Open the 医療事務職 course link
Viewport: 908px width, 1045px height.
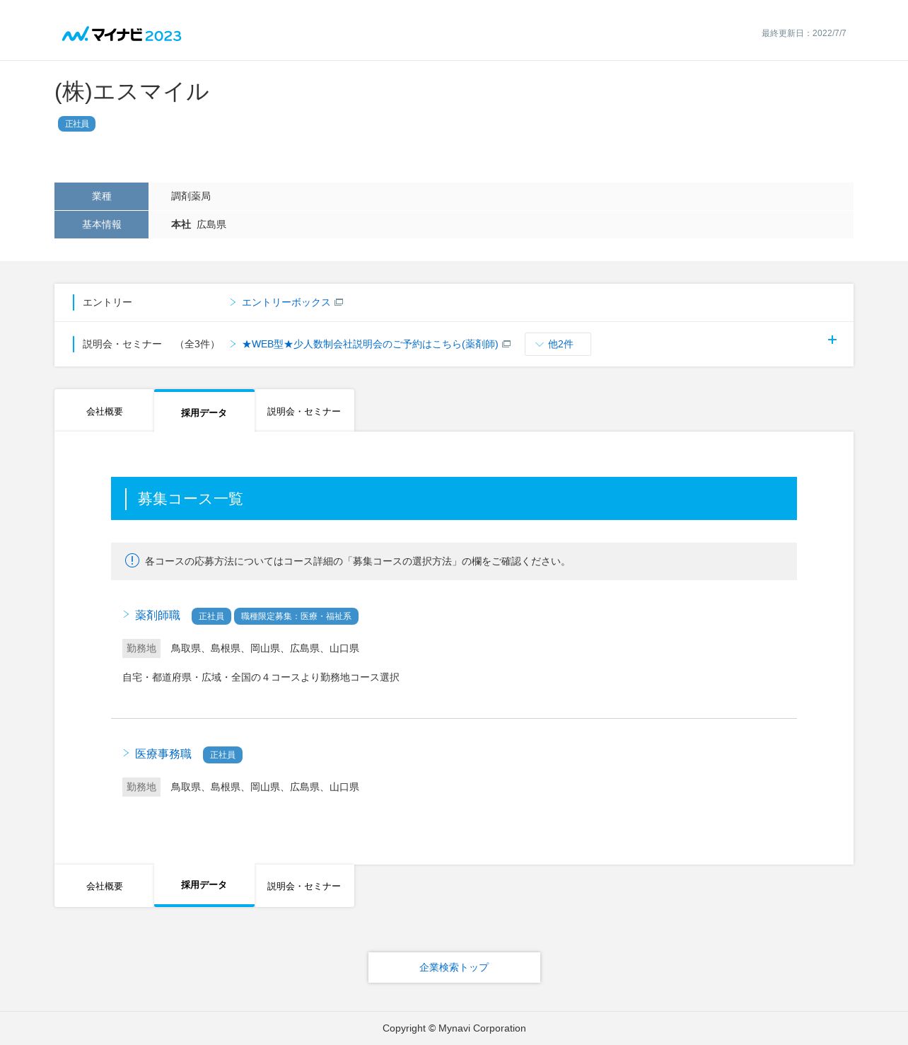[x=163, y=754]
